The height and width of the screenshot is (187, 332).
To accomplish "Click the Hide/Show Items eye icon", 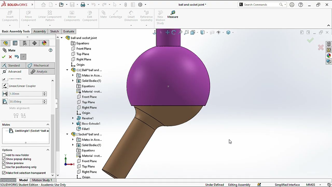I will click(x=218, y=32).
